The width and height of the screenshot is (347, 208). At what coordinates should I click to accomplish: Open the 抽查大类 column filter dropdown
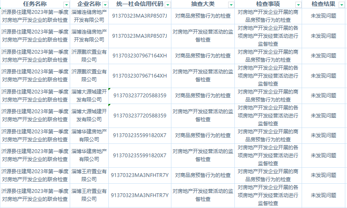point(231,5)
